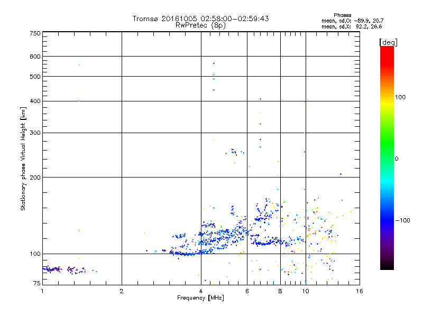Click the y-axis tick '200'
Screen dimensions: 423x317
[x=35, y=178]
